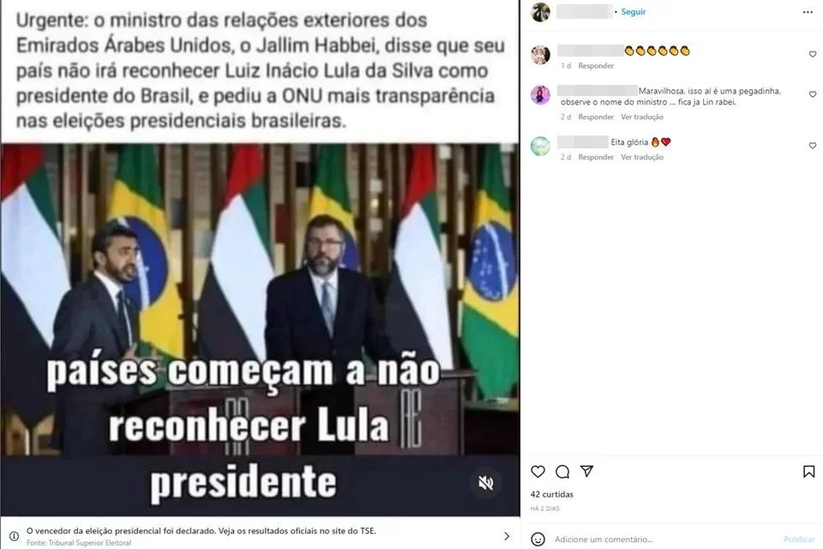Image resolution: width=823 pixels, height=549 pixels.
Task: Share post via paper plane icon
Action: tap(586, 471)
